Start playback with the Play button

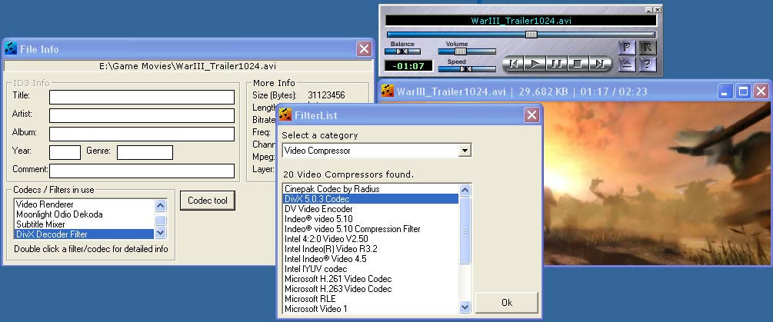pos(535,64)
